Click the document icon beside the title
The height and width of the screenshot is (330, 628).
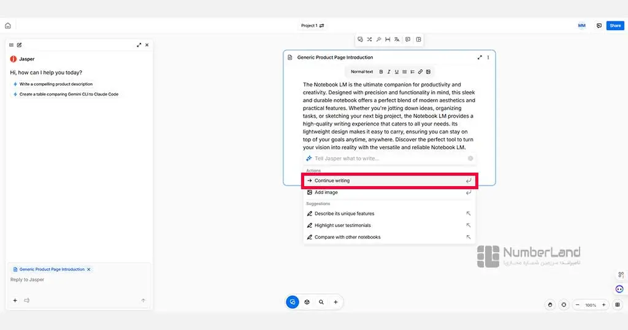pyautogui.click(x=290, y=58)
